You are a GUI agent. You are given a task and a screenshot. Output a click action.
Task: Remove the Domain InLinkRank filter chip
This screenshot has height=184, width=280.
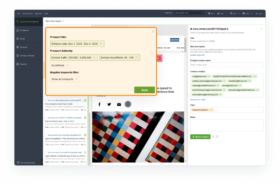point(137,57)
